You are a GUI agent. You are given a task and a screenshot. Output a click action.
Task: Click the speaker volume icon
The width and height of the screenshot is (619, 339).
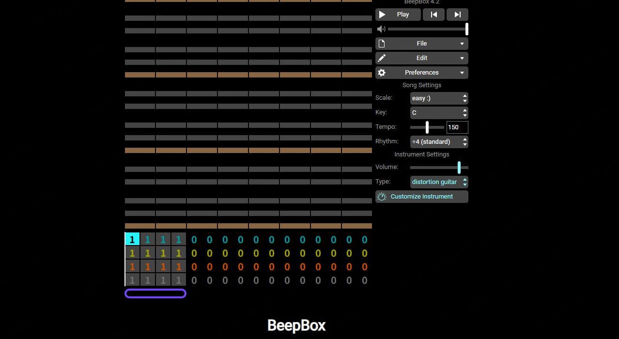click(x=381, y=29)
